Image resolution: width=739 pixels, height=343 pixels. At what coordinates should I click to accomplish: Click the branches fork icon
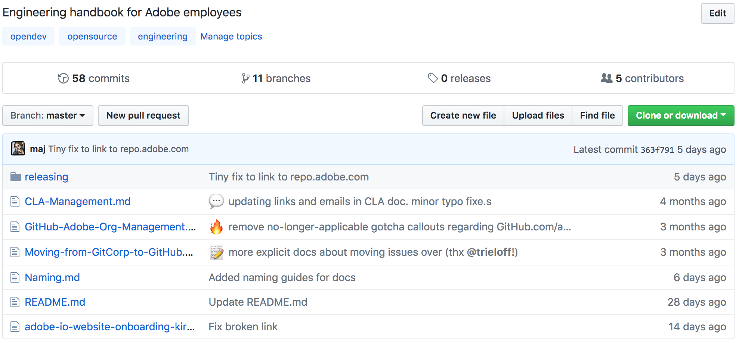[245, 78]
